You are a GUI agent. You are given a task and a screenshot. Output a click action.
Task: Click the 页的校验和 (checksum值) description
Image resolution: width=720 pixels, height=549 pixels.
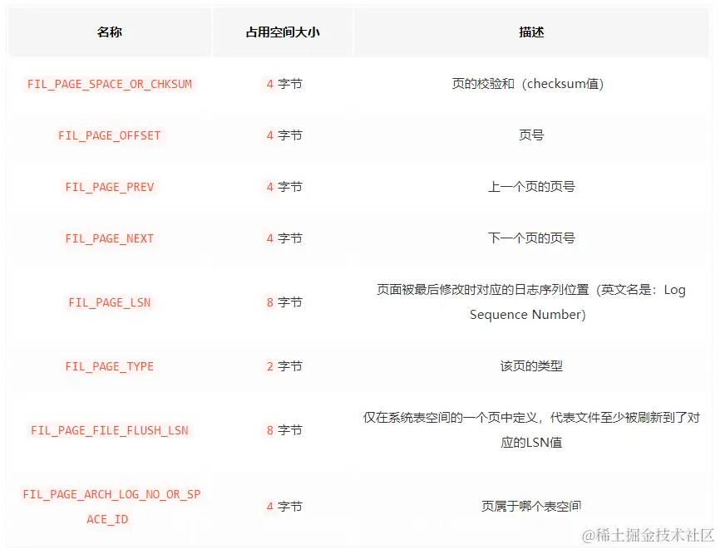[x=530, y=84]
